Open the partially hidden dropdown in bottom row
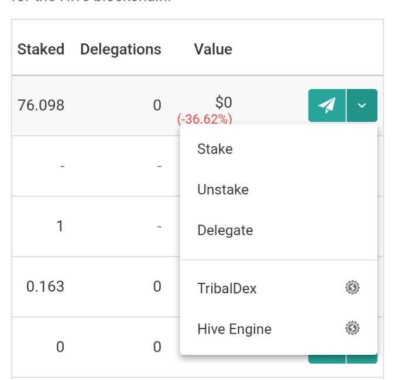Image resolution: width=395 pixels, height=380 pixels. [362, 359]
